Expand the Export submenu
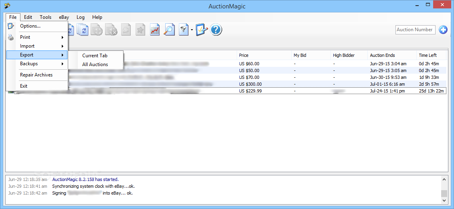 click(37, 54)
